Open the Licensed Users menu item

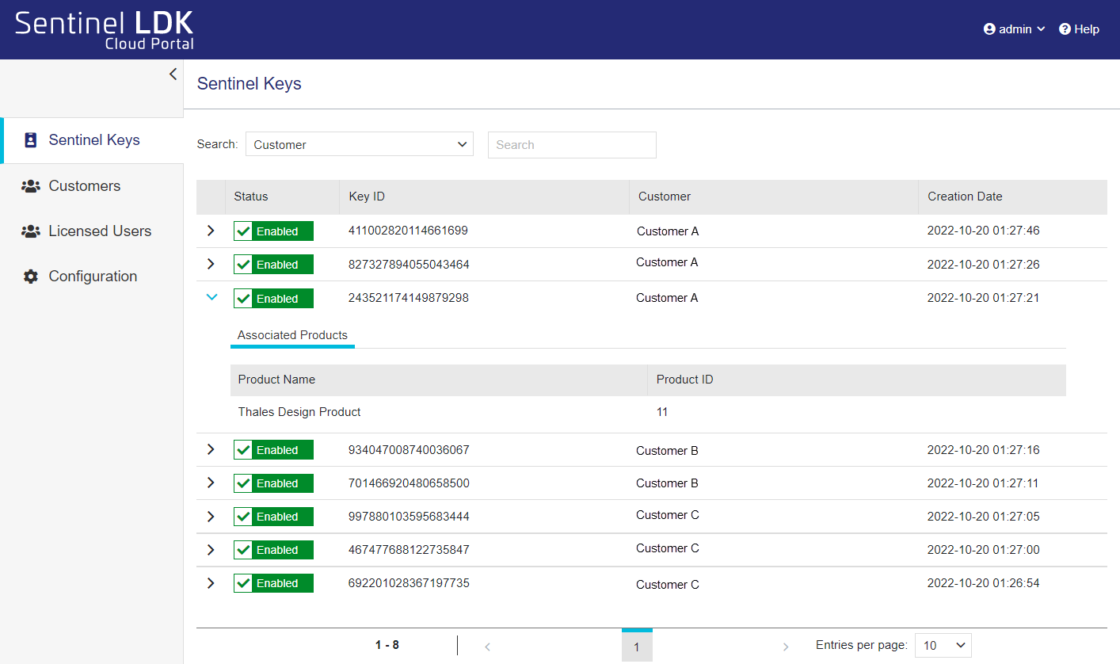(100, 231)
